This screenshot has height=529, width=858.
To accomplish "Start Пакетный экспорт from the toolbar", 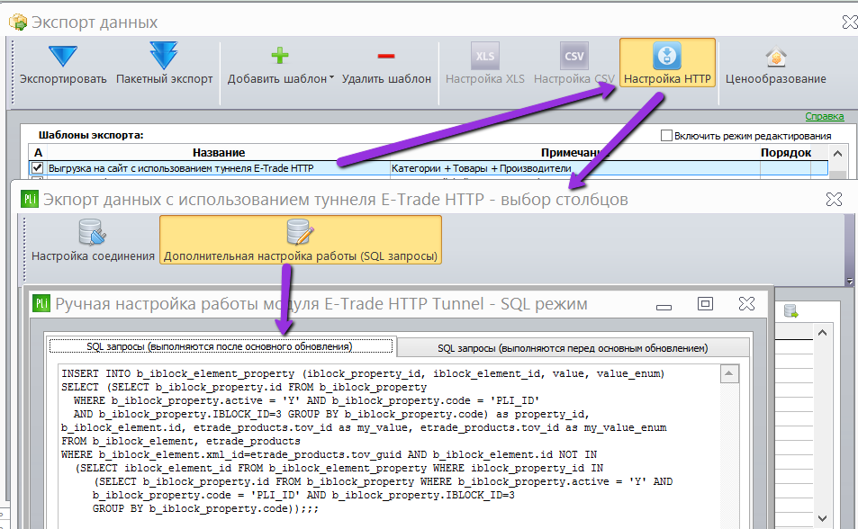I will [164, 65].
